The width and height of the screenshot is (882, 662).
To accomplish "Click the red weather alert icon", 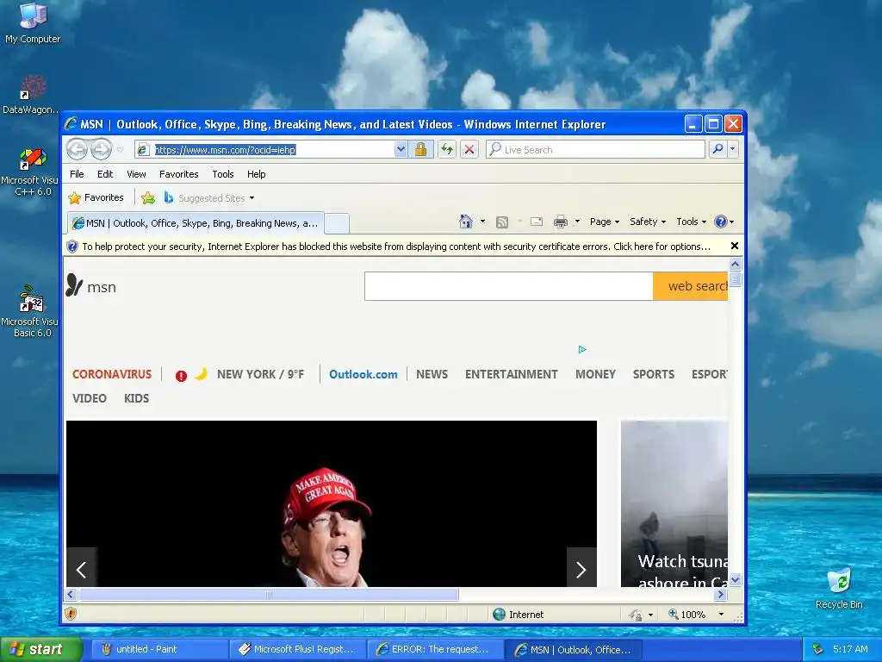I will [x=181, y=376].
